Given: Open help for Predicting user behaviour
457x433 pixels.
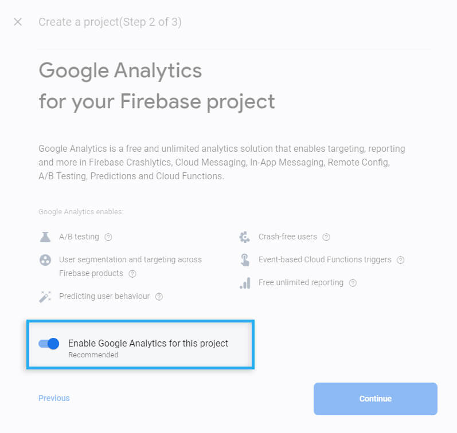Looking at the screenshot, I should click(x=159, y=297).
